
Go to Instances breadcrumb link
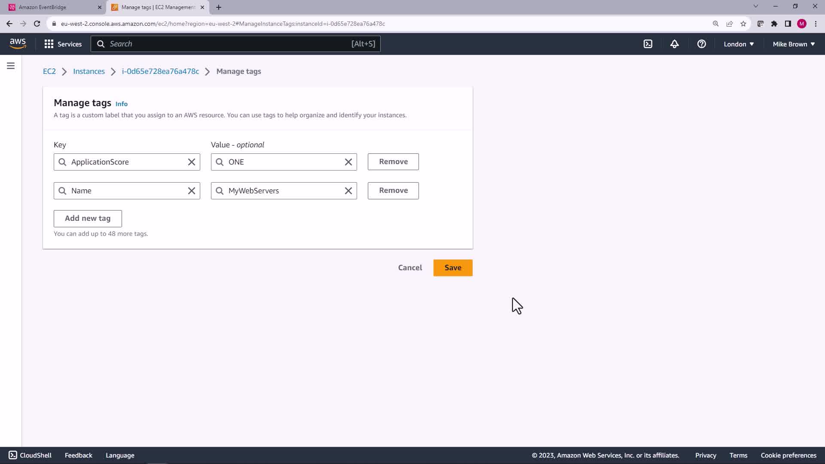(x=89, y=71)
